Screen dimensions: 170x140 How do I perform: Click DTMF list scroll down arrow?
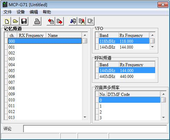(163, 118)
